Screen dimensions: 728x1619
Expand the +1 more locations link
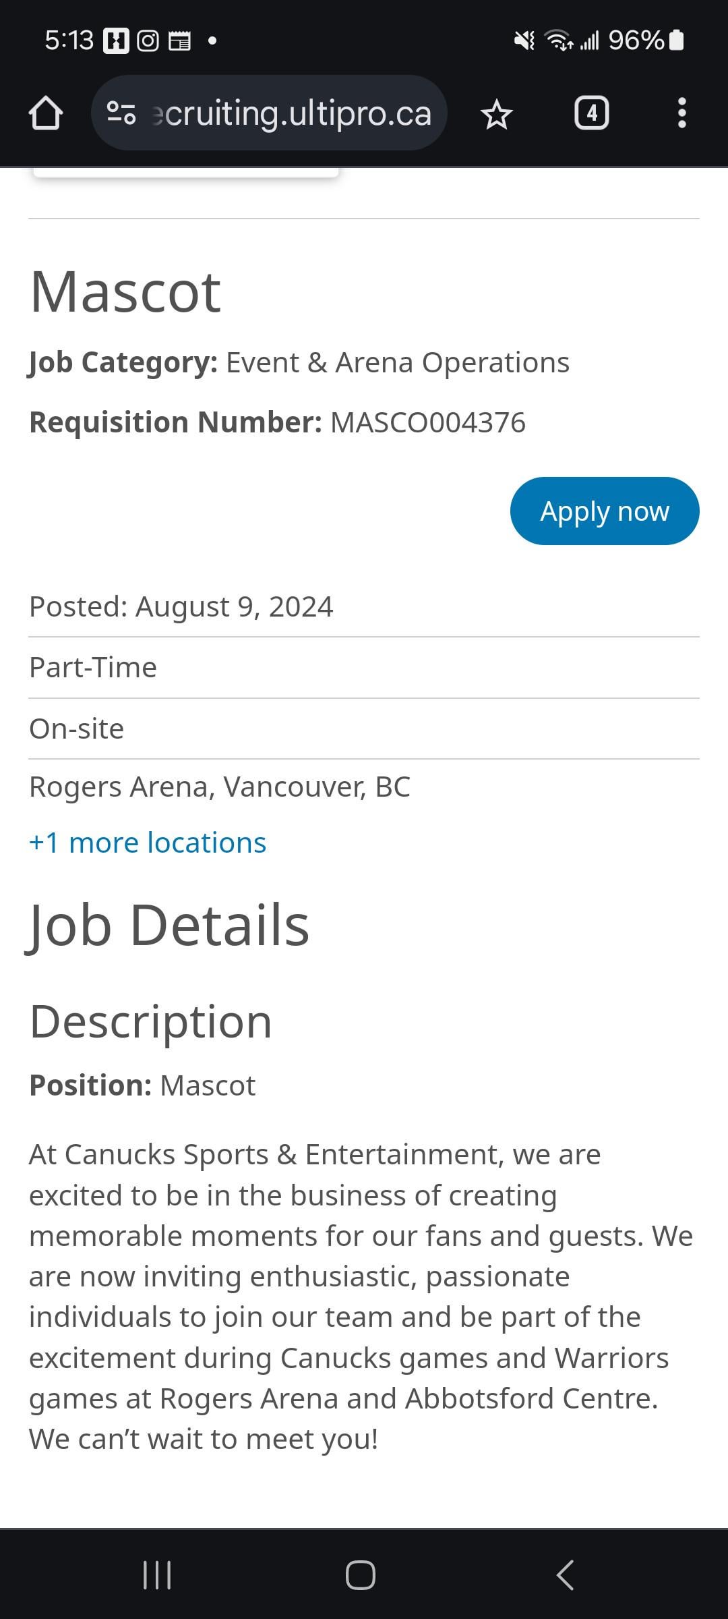click(148, 843)
